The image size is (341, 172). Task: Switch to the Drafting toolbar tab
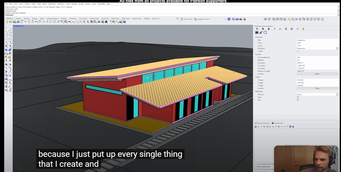click(147, 18)
